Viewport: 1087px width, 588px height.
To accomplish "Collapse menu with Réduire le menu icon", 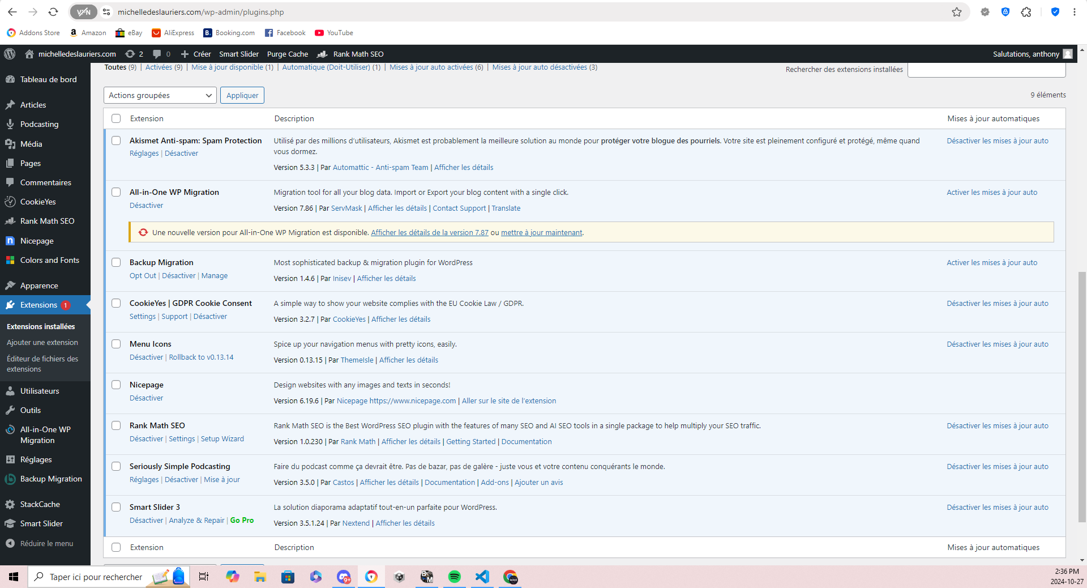I will (10, 543).
